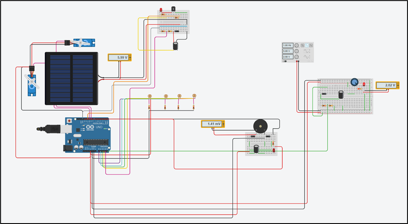Select the capacitor on the right breadboard
The image size is (408, 224).
341,95
